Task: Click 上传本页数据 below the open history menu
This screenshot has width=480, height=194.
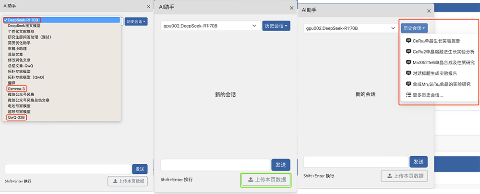Action: pos(404,176)
